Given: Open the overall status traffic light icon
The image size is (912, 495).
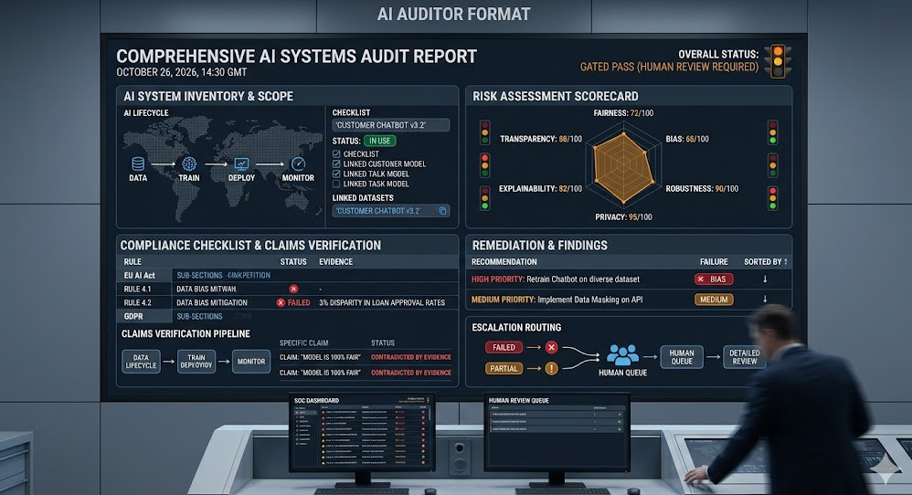Looking at the screenshot, I should pos(778,61).
